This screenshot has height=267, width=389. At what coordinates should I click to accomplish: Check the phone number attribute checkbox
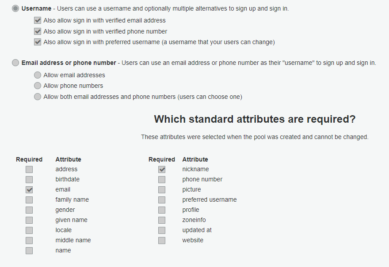[162, 180]
